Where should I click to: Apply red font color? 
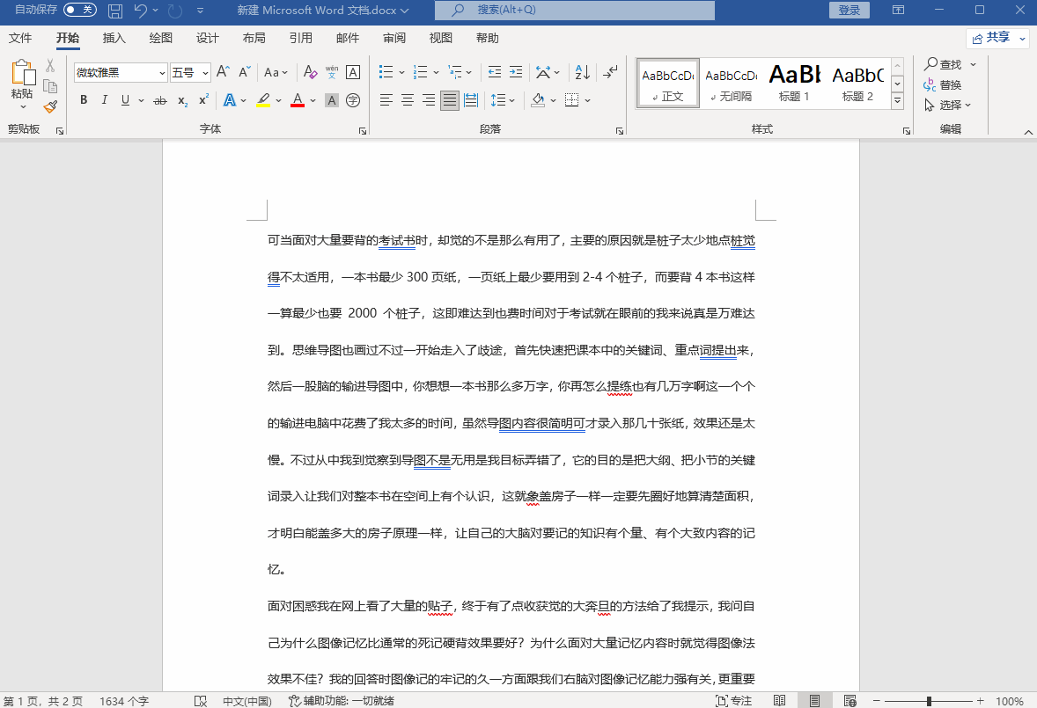pyautogui.click(x=298, y=100)
